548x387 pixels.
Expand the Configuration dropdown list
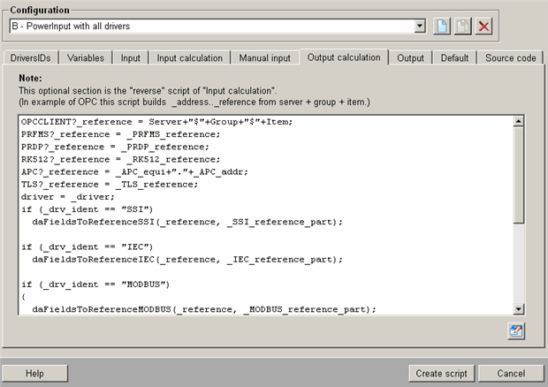[419, 27]
